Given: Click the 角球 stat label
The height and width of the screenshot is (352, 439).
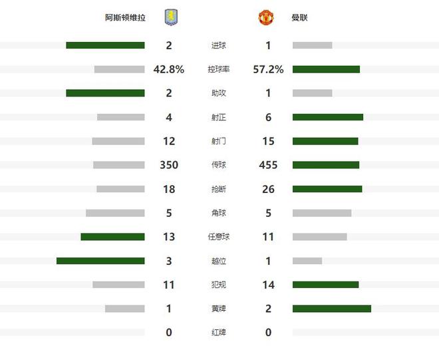Looking at the screenshot, I should pos(218,213).
